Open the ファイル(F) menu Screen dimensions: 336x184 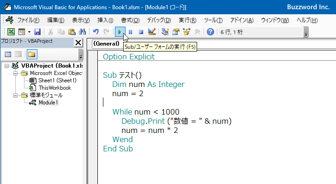pyautogui.click(x=28, y=20)
